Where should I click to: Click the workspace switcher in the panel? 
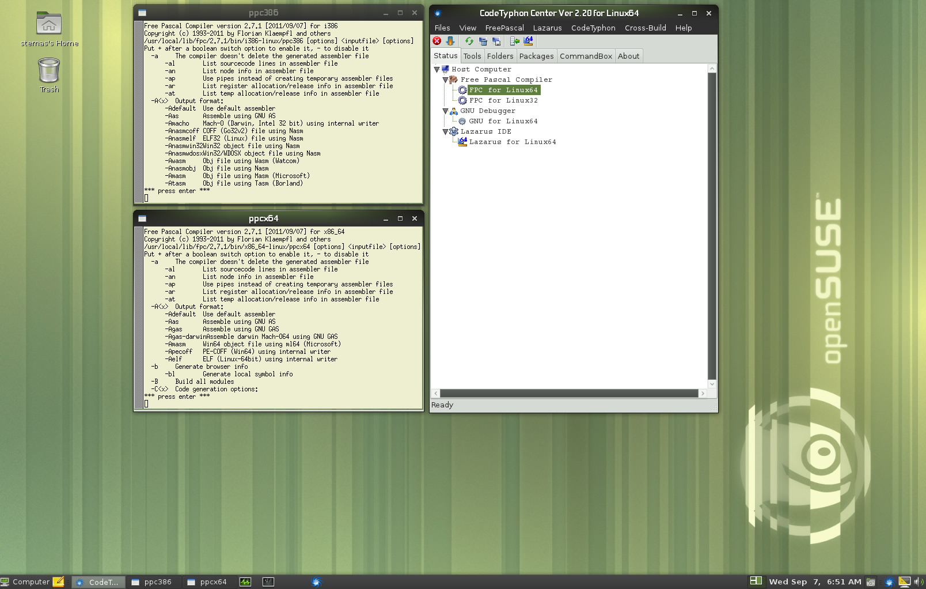(756, 581)
